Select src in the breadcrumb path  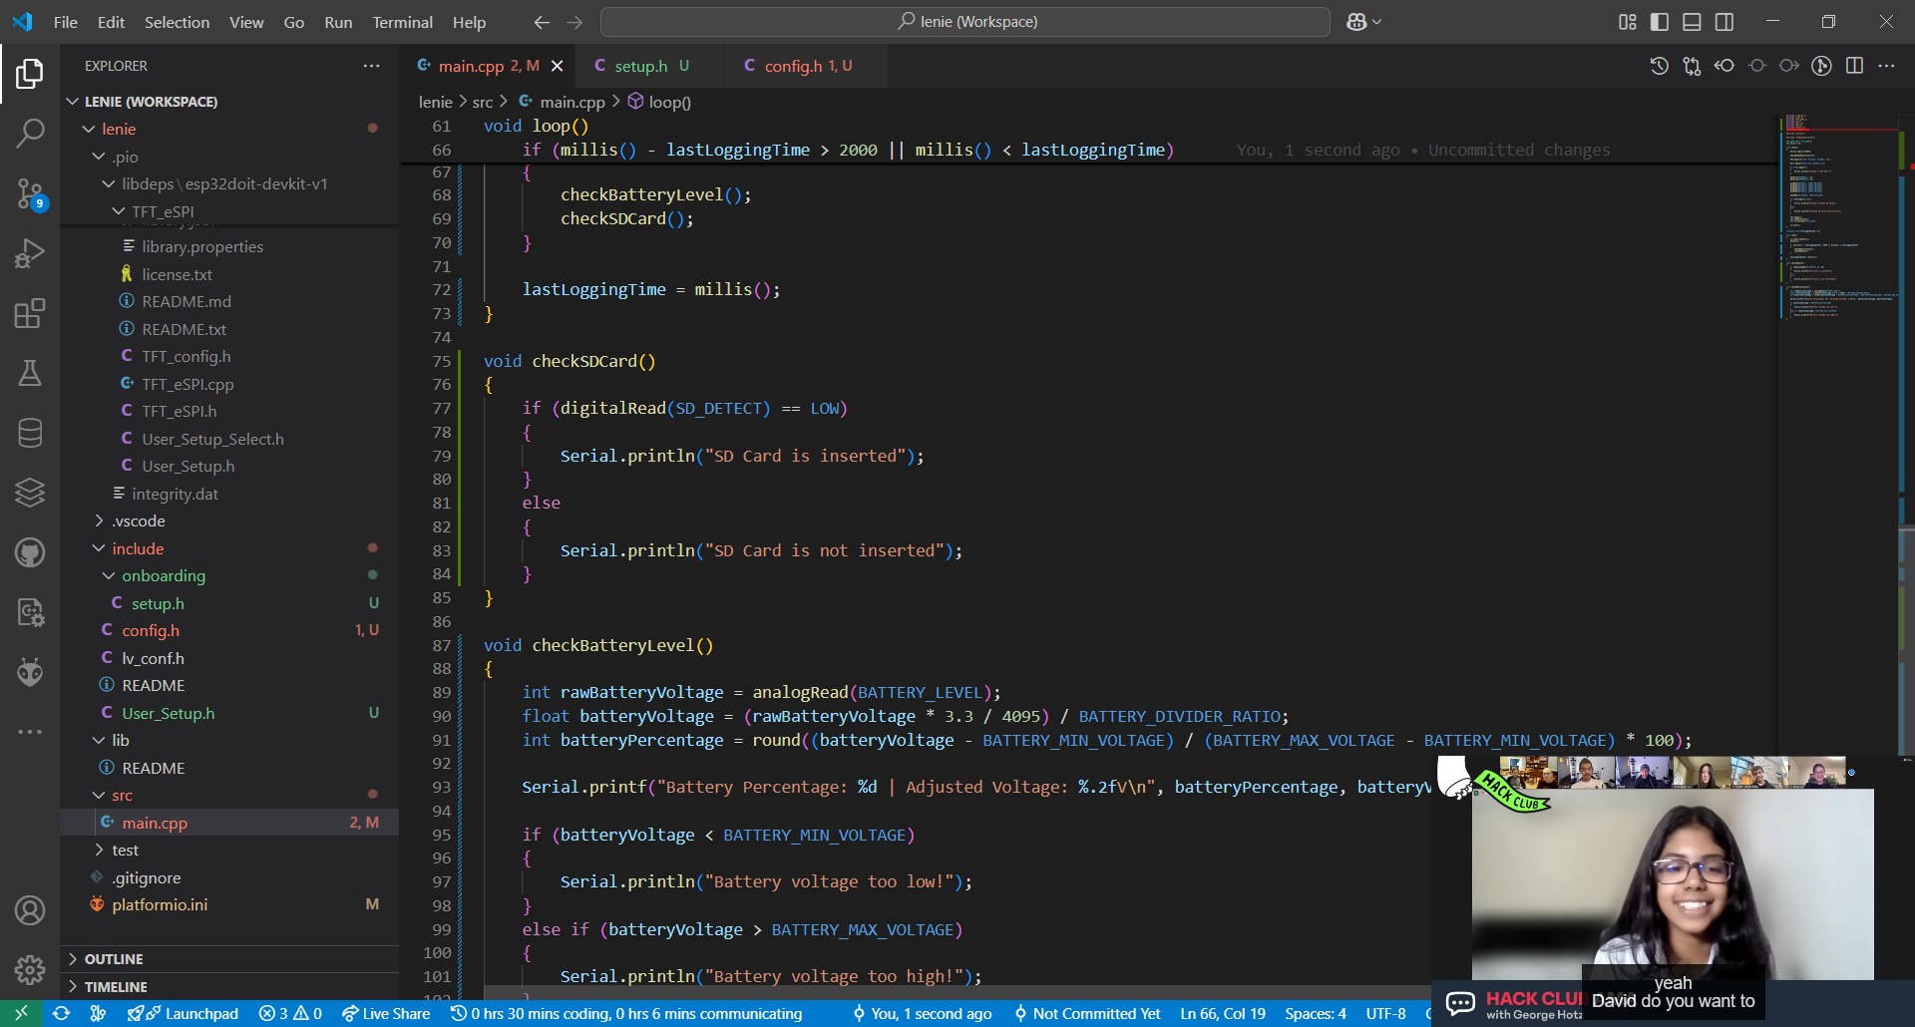coord(483,102)
